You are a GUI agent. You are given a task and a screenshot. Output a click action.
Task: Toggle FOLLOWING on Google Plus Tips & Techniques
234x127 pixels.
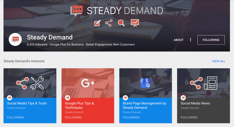(73, 117)
